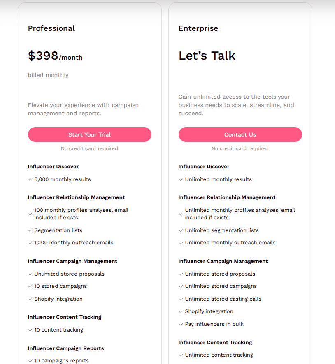Click the Influencer Discover header under Enterprise

click(x=204, y=167)
